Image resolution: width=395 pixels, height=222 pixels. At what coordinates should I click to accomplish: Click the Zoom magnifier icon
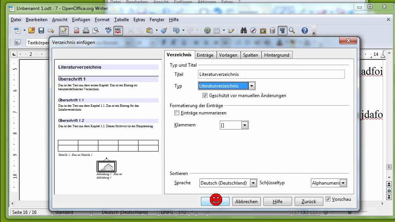click(x=292, y=31)
